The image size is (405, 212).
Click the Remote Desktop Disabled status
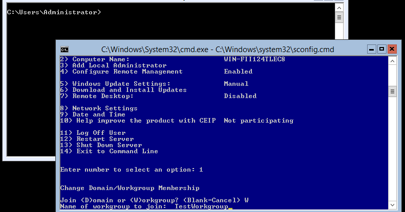tap(240, 96)
